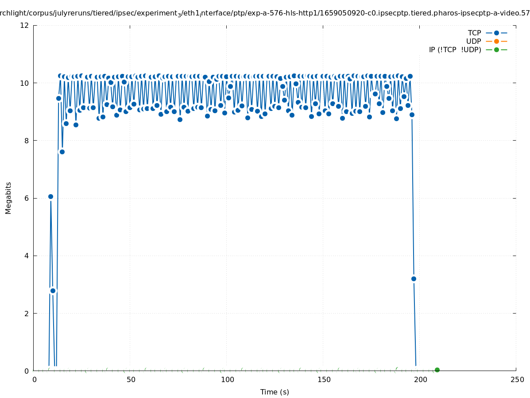
Task: Click the TCP point at 3.2 Megabits near the end
Action: [x=414, y=279]
